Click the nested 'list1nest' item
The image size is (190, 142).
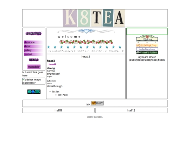point(63,95)
